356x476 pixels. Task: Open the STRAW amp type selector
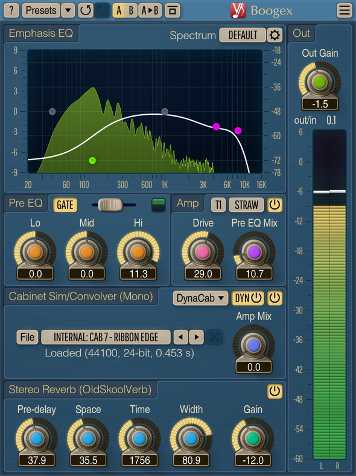tap(246, 205)
